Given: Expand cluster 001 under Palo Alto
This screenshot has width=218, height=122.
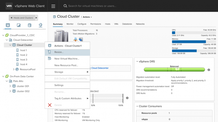Looking at the screenshot, I should [10, 86].
